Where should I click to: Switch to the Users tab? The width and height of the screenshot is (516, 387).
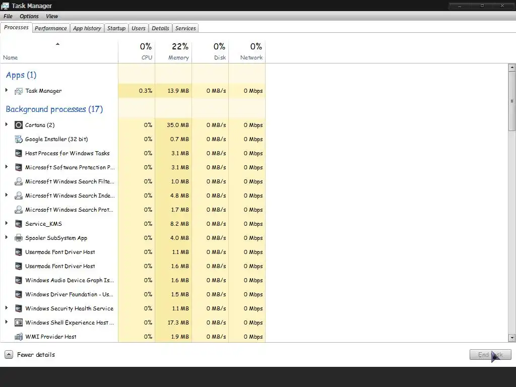click(138, 28)
